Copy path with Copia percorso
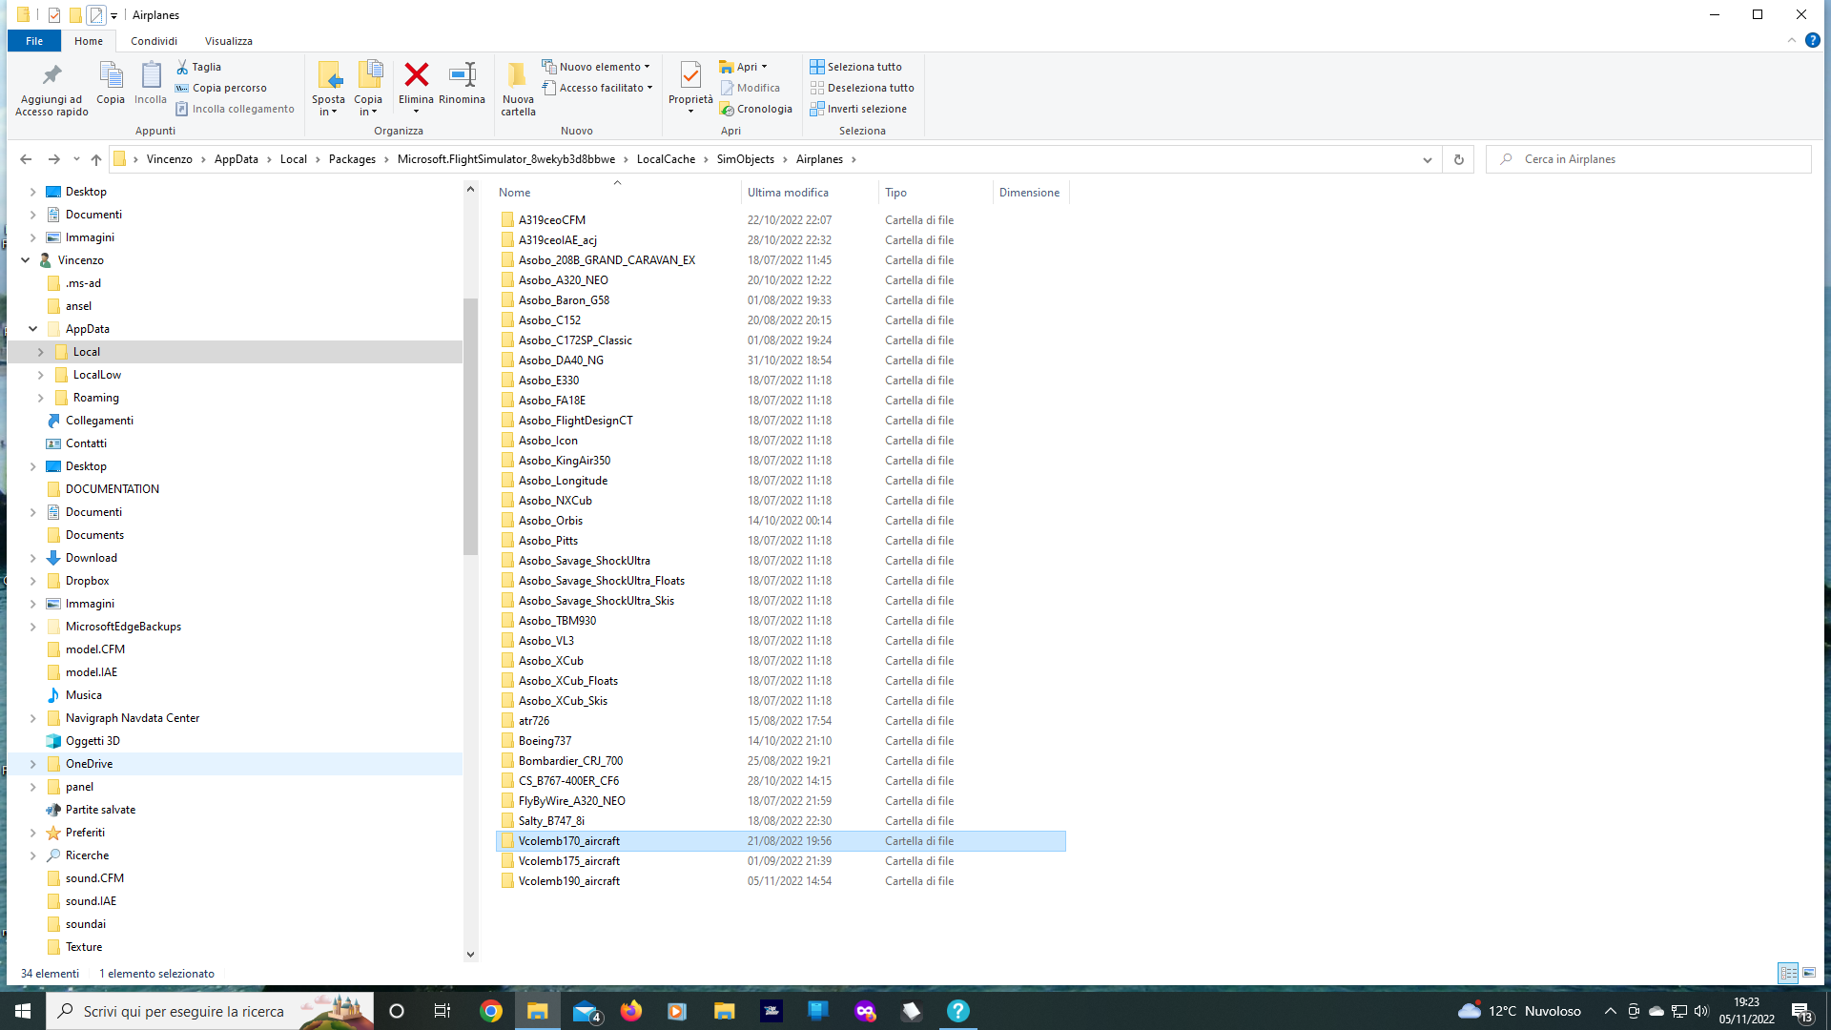Image resolution: width=1831 pixels, height=1030 pixels. coord(221,88)
